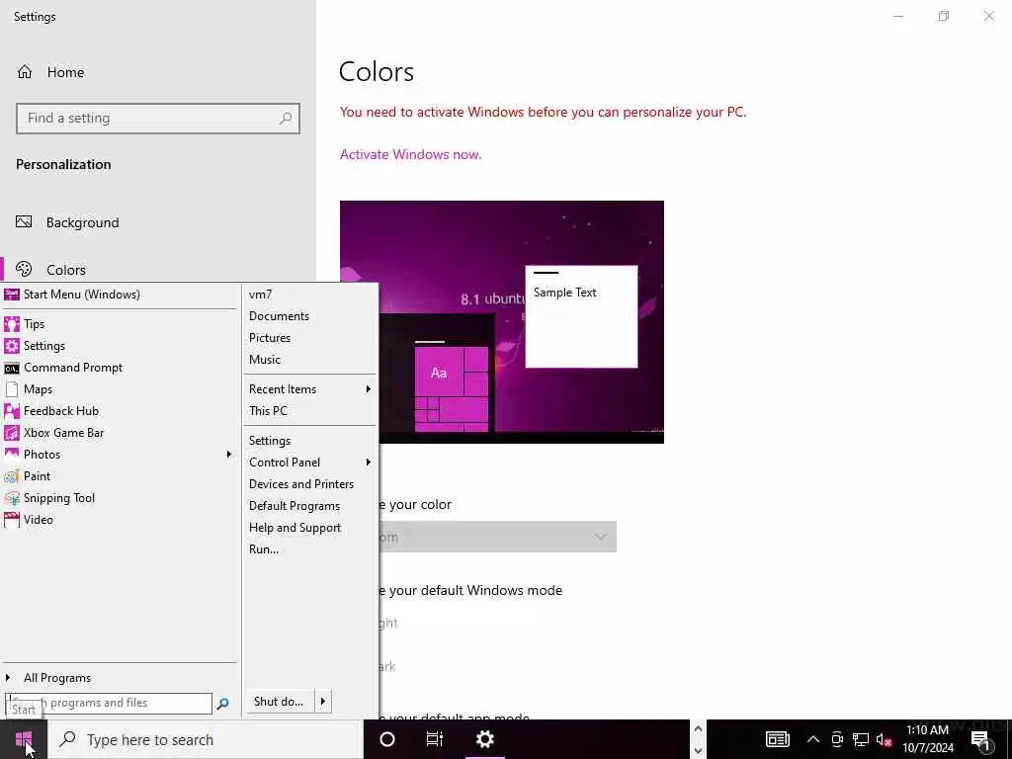Expand the Photos submenu arrow
The width and height of the screenshot is (1012, 759).
pyautogui.click(x=229, y=455)
